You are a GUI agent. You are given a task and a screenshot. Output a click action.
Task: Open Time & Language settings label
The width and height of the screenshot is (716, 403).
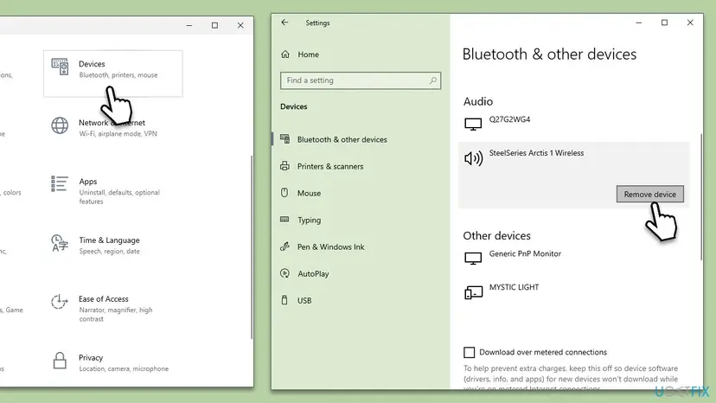click(x=109, y=240)
